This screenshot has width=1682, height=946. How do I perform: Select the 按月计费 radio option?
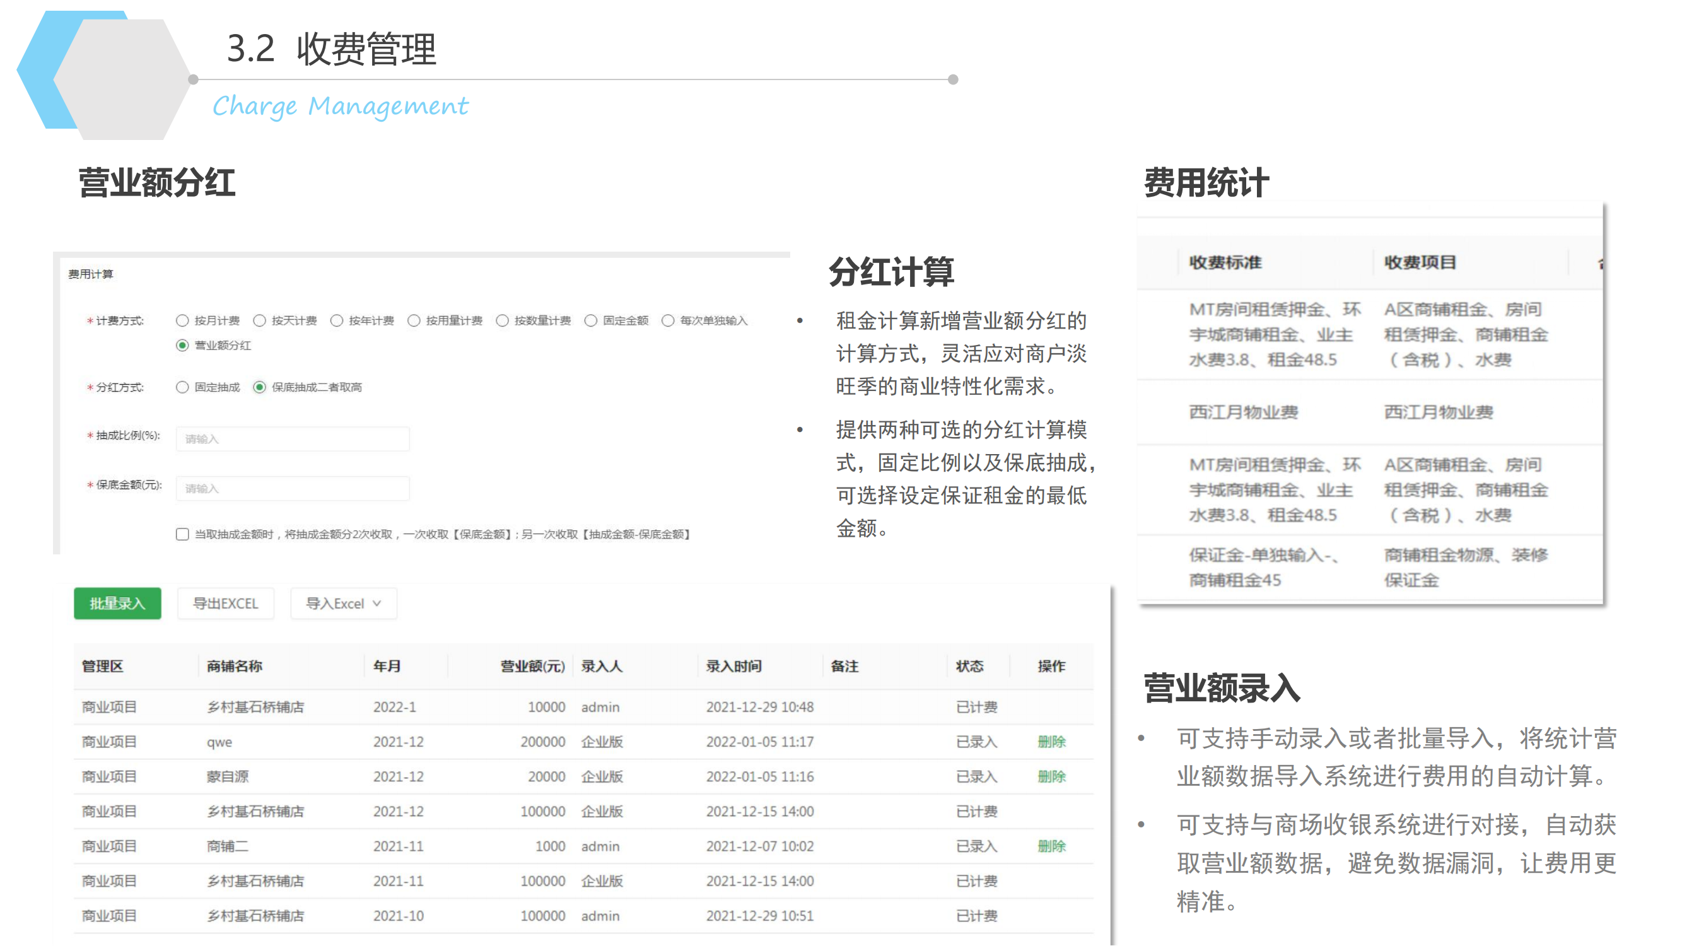pyautogui.click(x=182, y=320)
